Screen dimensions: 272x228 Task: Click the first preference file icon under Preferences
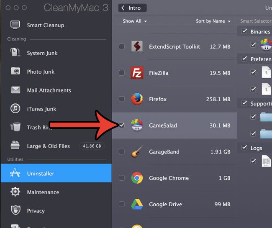pos(266,72)
